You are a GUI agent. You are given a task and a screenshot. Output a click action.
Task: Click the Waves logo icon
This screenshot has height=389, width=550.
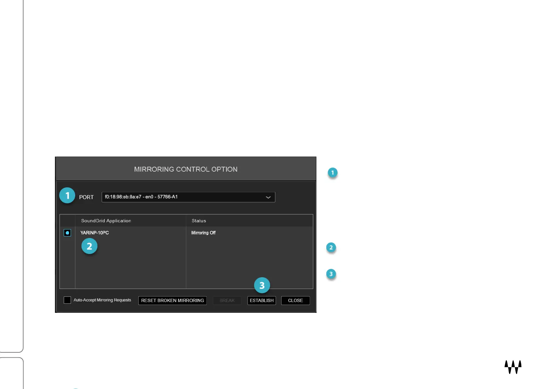(513, 367)
